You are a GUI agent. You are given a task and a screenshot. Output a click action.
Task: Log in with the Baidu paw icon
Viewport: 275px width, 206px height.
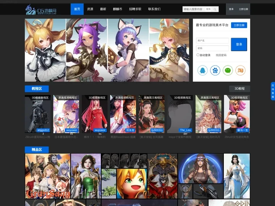click(x=215, y=71)
